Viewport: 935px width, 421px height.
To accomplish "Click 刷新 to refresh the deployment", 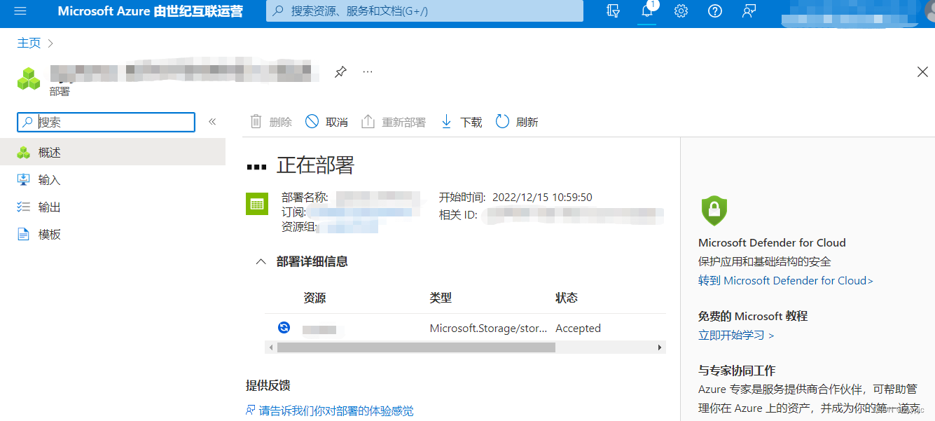I will point(517,122).
